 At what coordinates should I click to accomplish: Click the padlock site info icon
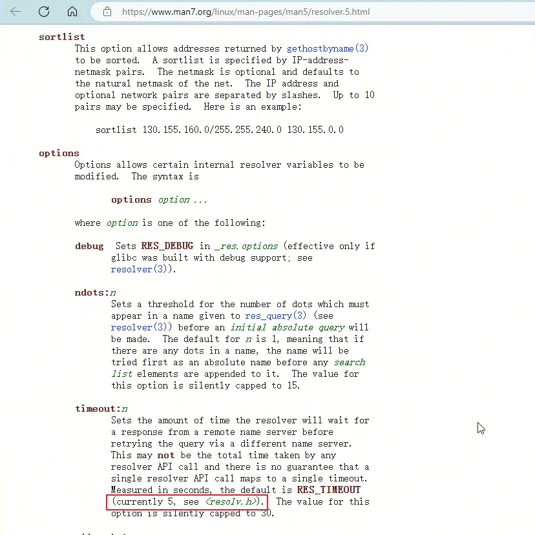point(107,12)
